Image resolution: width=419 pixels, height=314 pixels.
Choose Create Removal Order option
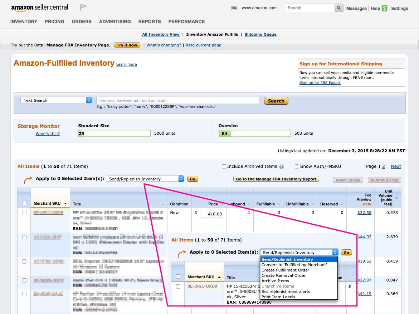pos(299,275)
